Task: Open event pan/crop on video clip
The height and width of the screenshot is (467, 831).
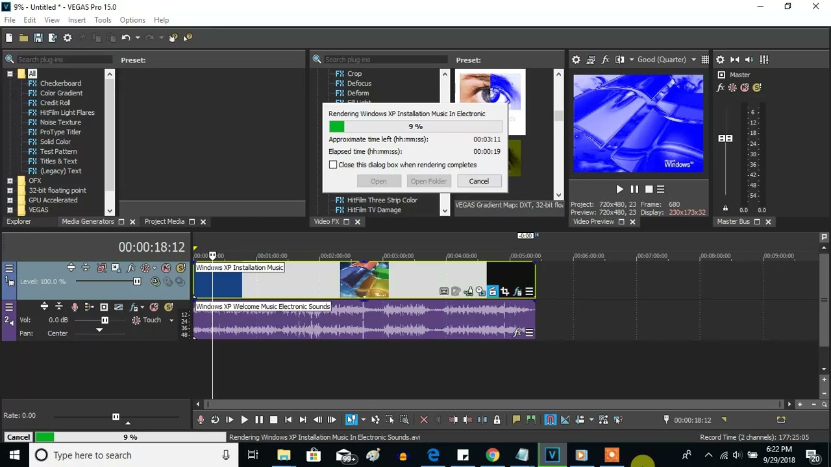Action: point(504,292)
